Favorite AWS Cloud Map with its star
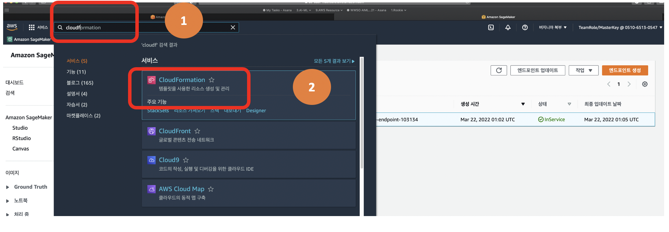Screen dimensions: 669x232 pyautogui.click(x=211, y=189)
